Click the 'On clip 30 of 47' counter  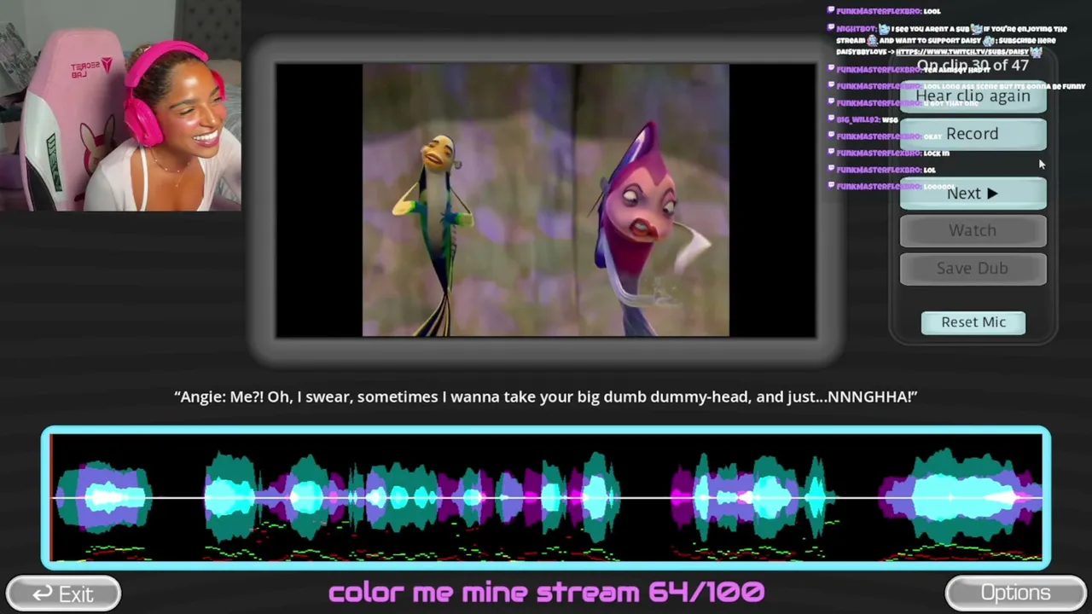point(973,66)
